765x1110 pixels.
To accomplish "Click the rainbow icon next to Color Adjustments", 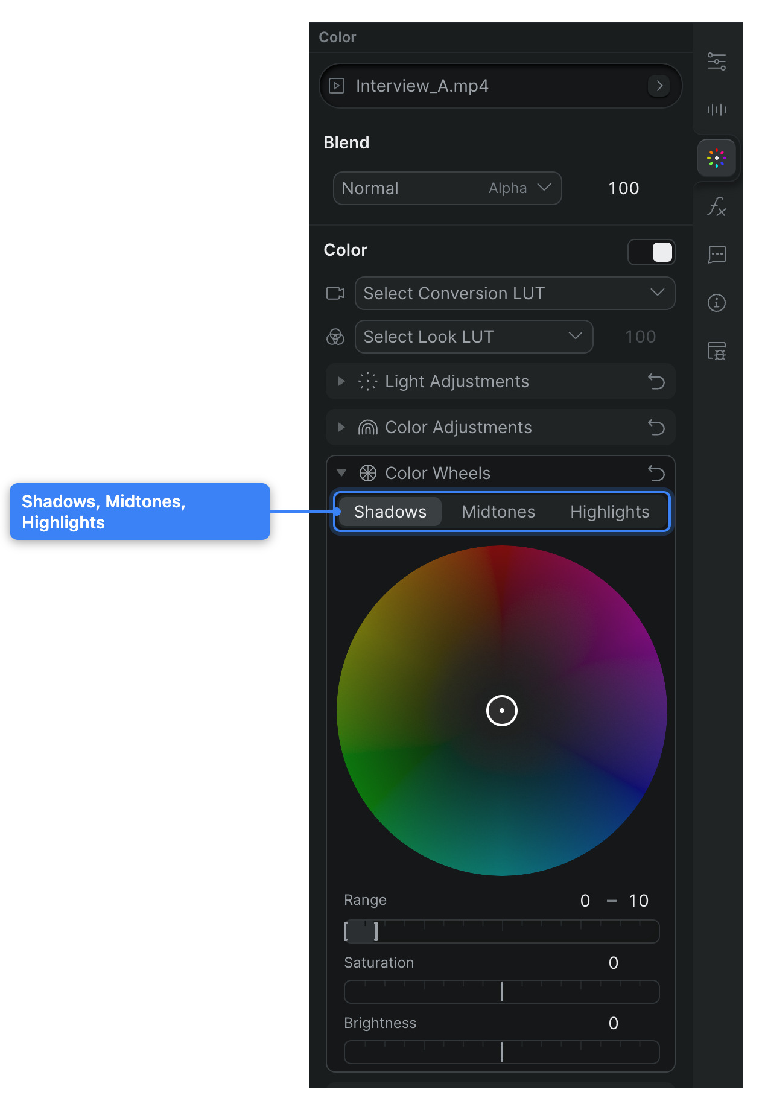I will pos(368,427).
